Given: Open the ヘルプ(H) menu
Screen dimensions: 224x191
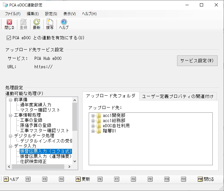Looking at the screenshot, I should pyautogui.click(x=89, y=14).
